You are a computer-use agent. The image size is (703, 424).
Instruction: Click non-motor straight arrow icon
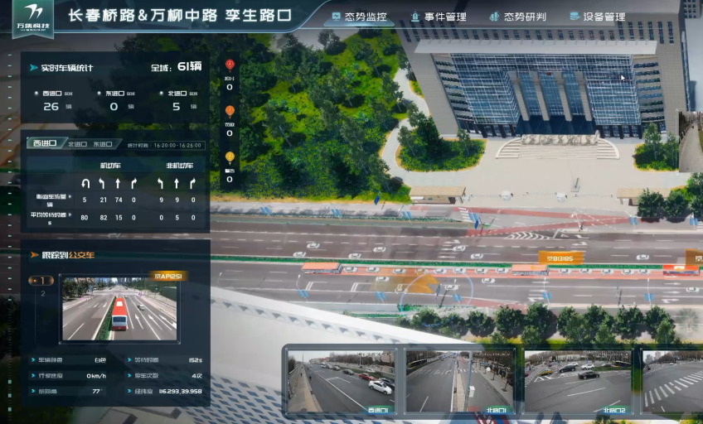(x=177, y=183)
